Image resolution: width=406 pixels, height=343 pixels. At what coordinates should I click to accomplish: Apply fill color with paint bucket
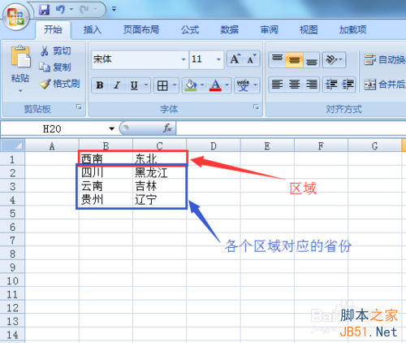point(191,85)
